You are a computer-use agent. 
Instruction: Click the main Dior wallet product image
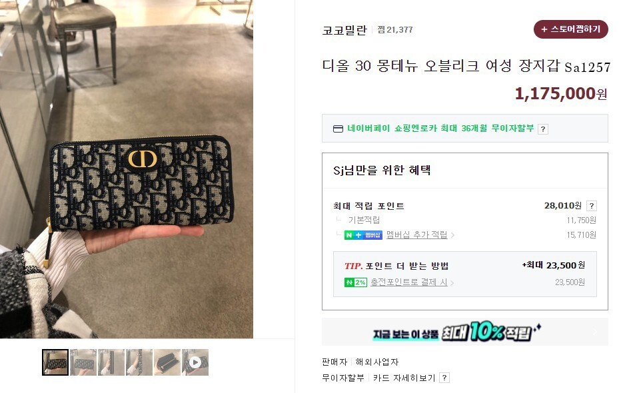point(127,169)
